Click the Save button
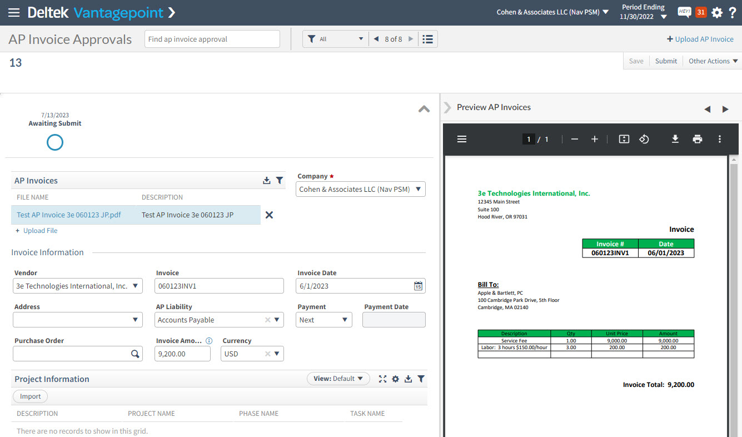Image resolution: width=742 pixels, height=437 pixels. pyautogui.click(x=636, y=61)
